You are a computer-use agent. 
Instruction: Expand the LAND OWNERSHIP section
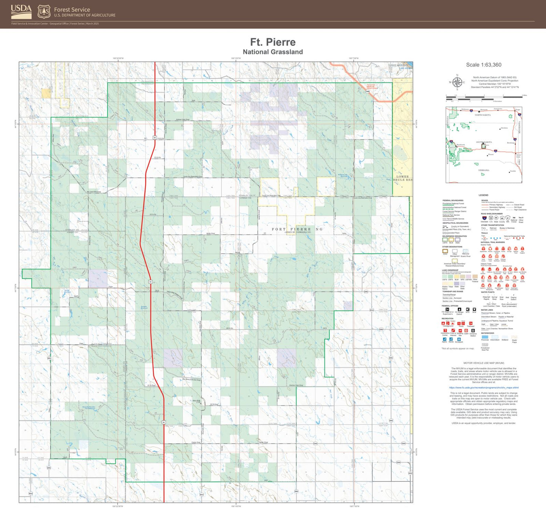tap(450, 270)
